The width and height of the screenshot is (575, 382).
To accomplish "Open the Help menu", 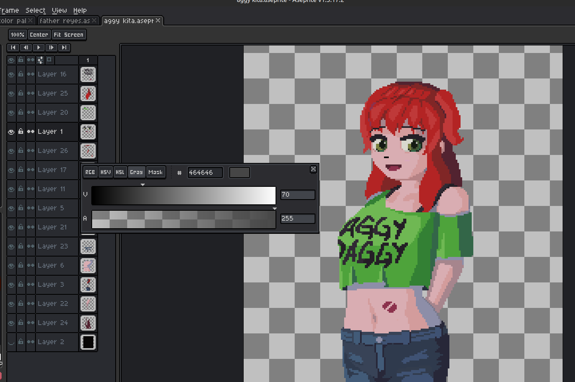I will tap(80, 10).
